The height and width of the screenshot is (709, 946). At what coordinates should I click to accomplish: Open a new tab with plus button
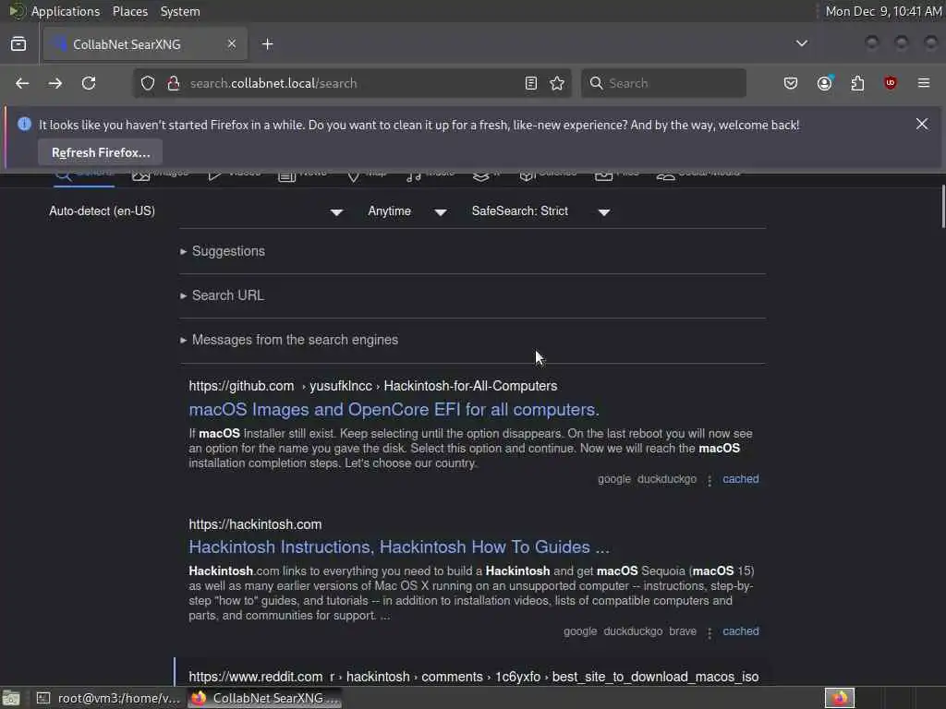pyautogui.click(x=268, y=44)
